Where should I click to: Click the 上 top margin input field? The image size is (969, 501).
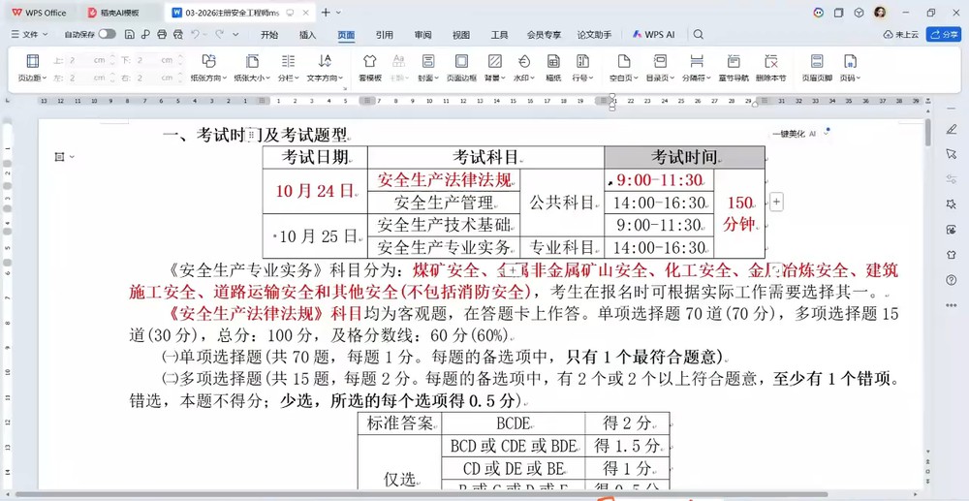pos(88,60)
